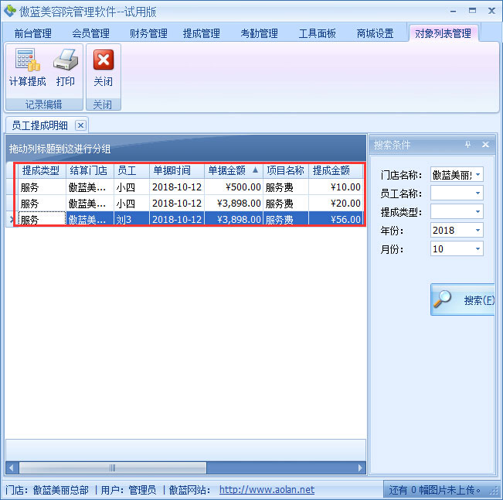Click the 搜索 magnifier button
The height and width of the screenshot is (500, 503).
point(463,300)
